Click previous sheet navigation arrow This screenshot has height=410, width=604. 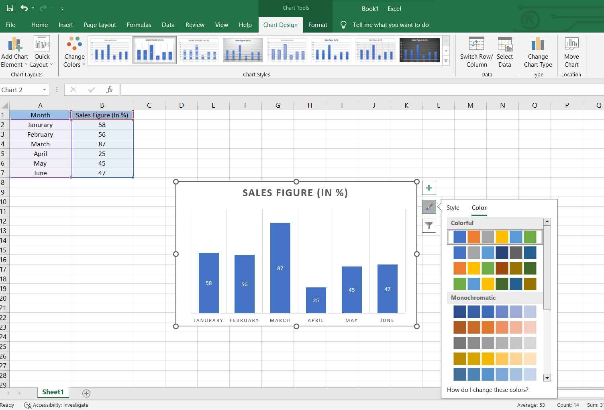[8, 393]
